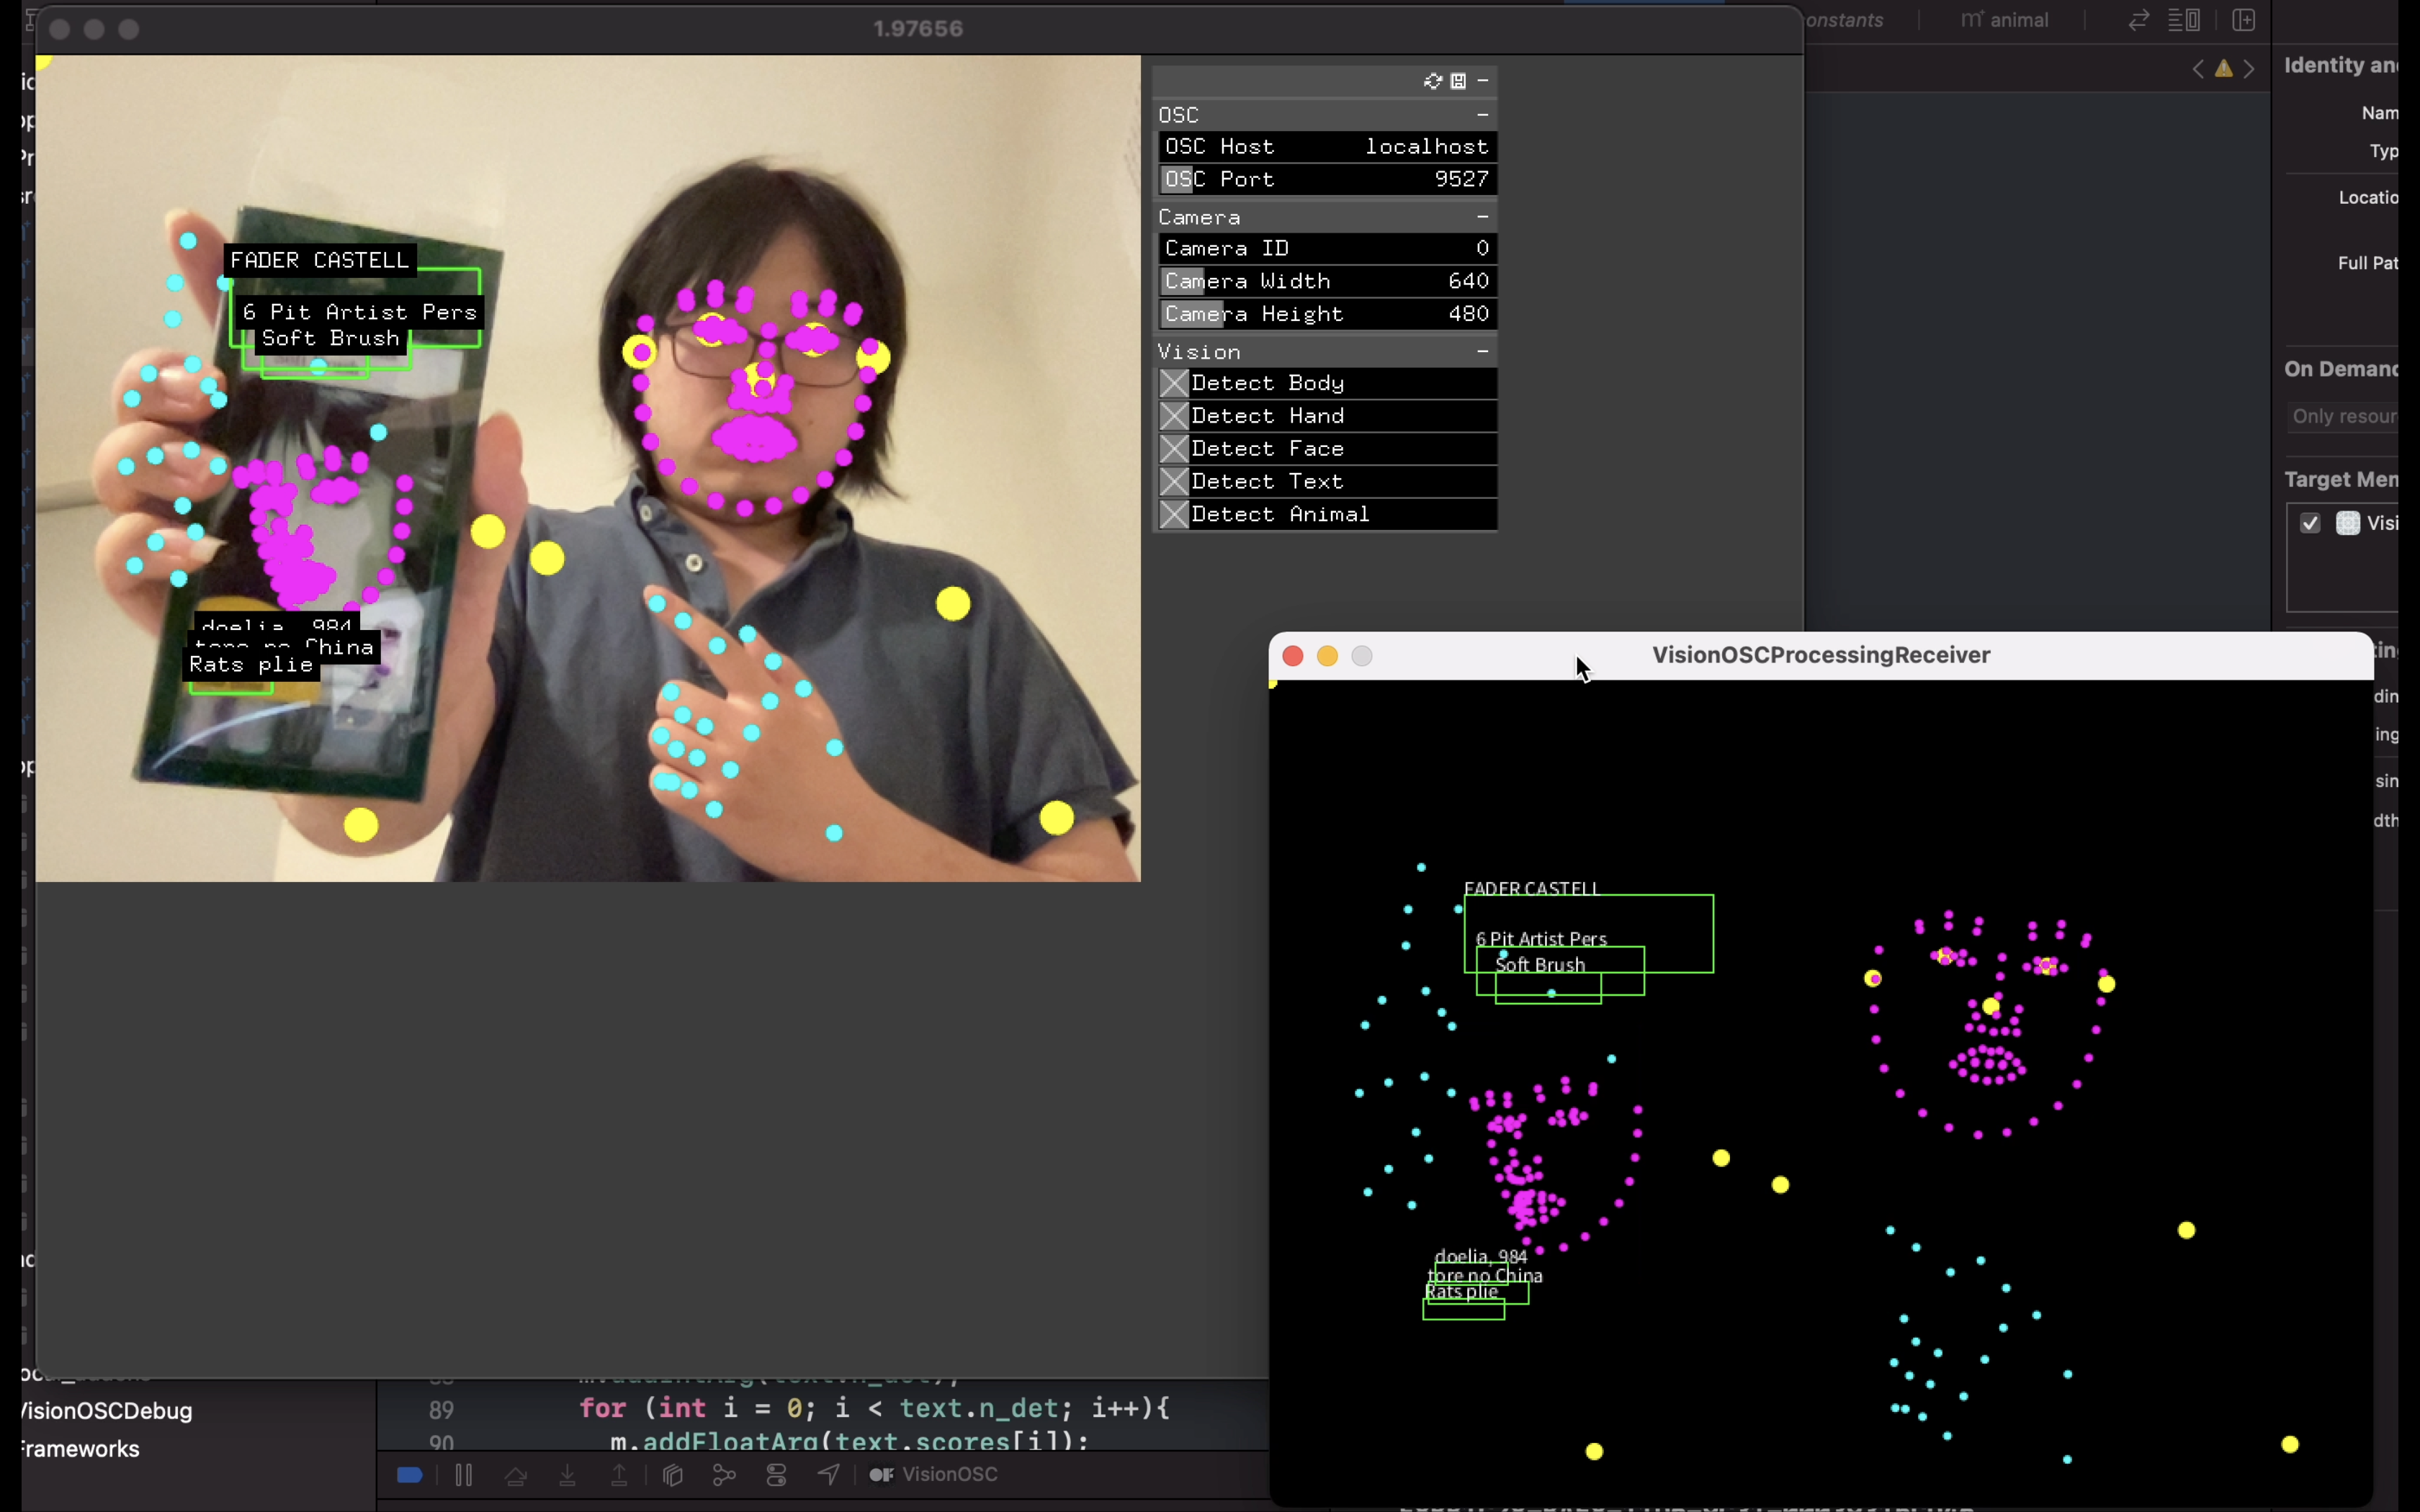Toggle the Detect Text checkbox

click(x=1174, y=482)
